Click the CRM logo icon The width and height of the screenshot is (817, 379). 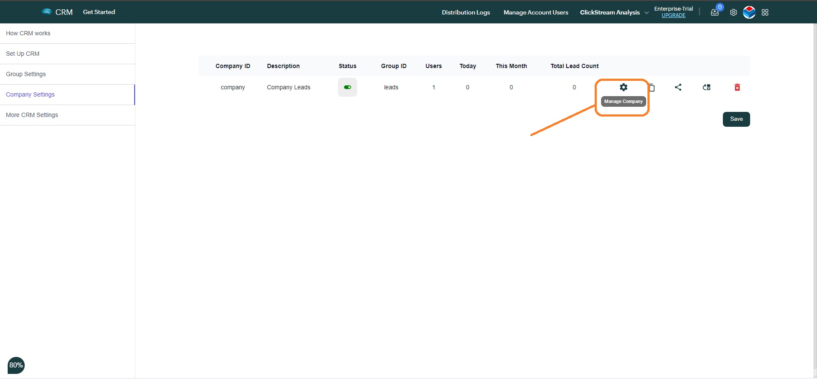pos(47,11)
